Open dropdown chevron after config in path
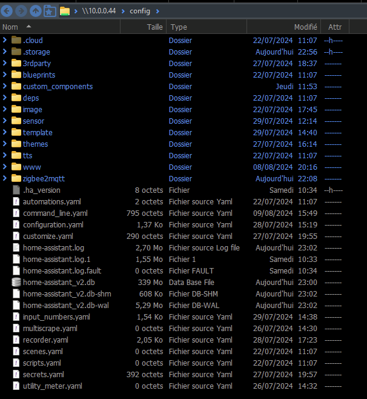The width and height of the screenshot is (367, 399). click(x=157, y=11)
